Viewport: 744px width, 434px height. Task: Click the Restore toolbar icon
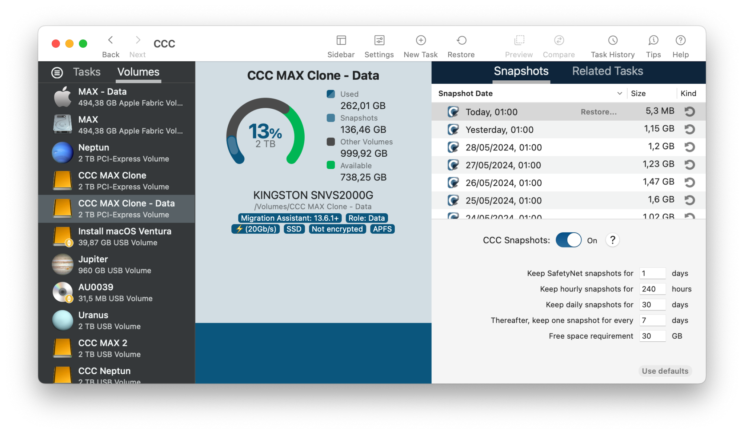[461, 41]
